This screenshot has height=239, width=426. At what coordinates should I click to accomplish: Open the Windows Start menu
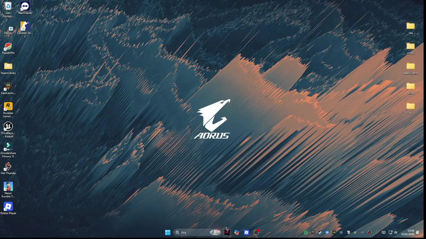pos(168,232)
